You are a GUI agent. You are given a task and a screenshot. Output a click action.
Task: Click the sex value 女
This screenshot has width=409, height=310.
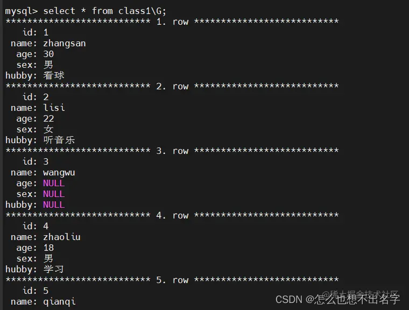[x=48, y=129]
